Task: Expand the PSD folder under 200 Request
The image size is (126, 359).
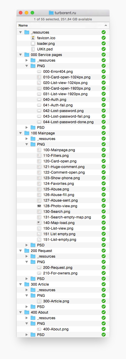Action: tap(27, 279)
